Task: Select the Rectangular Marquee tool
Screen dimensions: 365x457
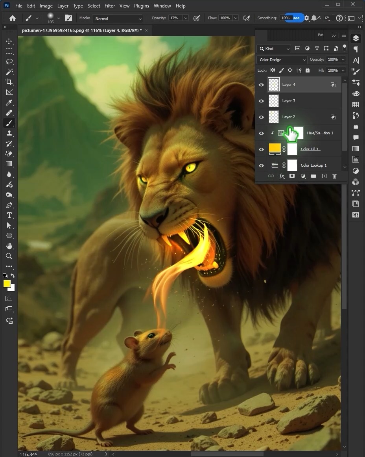Action: tap(9, 51)
